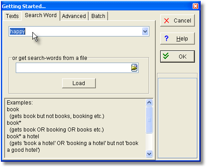Click the example text 'book* a hotel'

point(23,136)
